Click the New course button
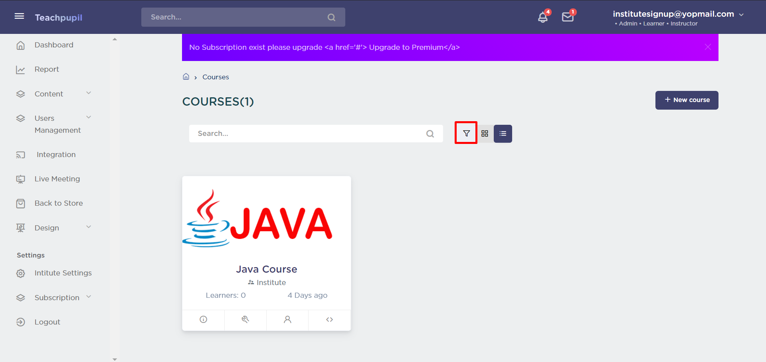This screenshot has width=766, height=362. click(x=687, y=100)
